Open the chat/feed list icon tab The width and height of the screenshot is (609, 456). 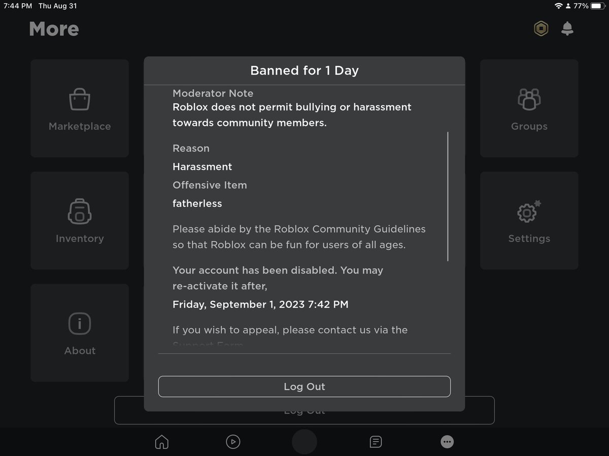[x=376, y=442]
